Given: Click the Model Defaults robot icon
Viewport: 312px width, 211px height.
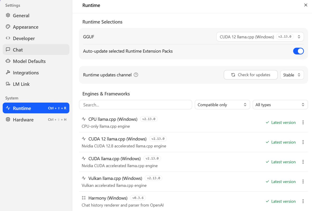Looking at the screenshot, I should [x=8, y=61].
